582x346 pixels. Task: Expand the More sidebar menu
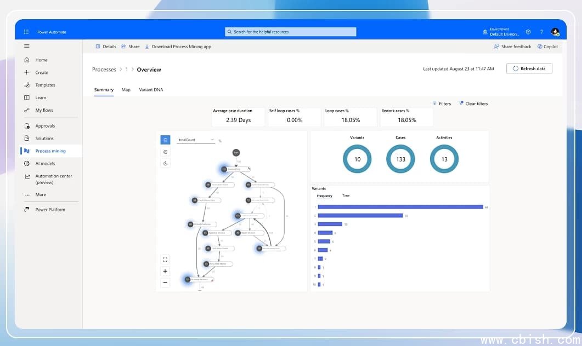tap(40, 194)
